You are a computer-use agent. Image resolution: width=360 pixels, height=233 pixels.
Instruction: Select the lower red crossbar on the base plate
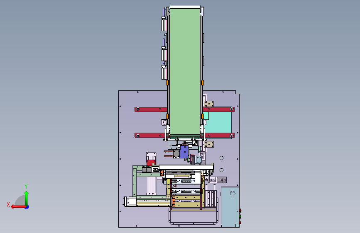[x=150, y=136]
